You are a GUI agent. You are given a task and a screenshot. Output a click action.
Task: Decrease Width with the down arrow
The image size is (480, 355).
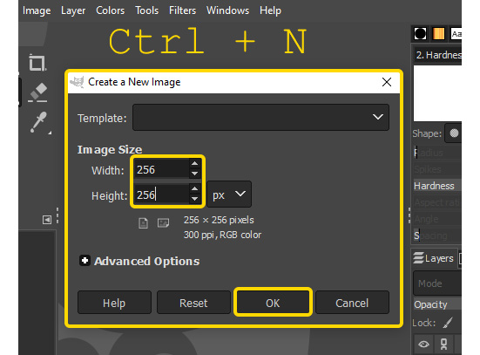click(x=194, y=174)
